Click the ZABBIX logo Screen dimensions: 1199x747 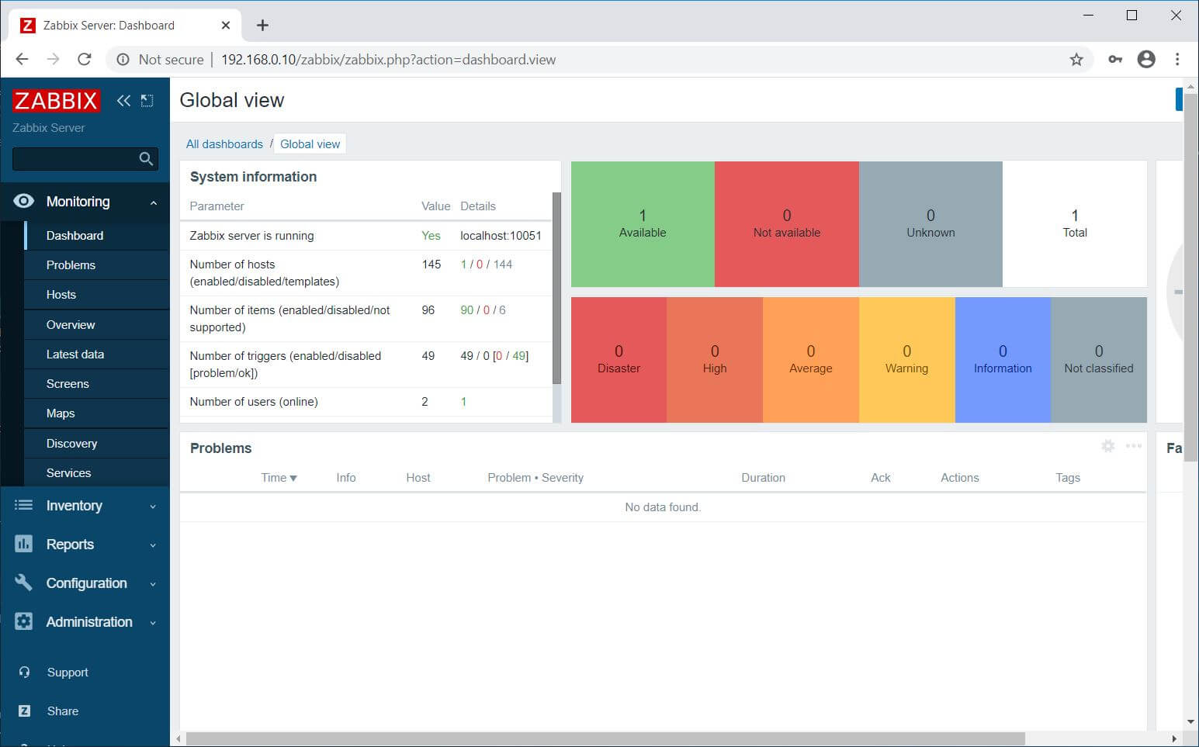(56, 101)
